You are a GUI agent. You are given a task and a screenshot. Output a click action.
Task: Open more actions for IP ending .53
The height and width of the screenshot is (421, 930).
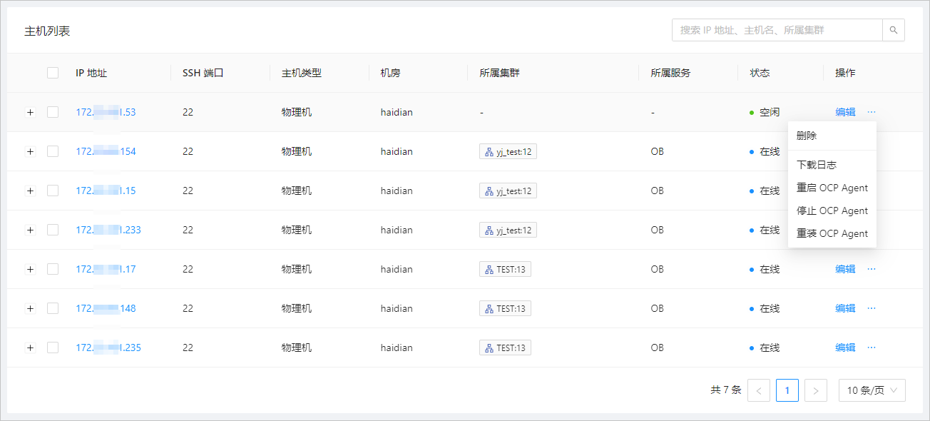point(872,112)
